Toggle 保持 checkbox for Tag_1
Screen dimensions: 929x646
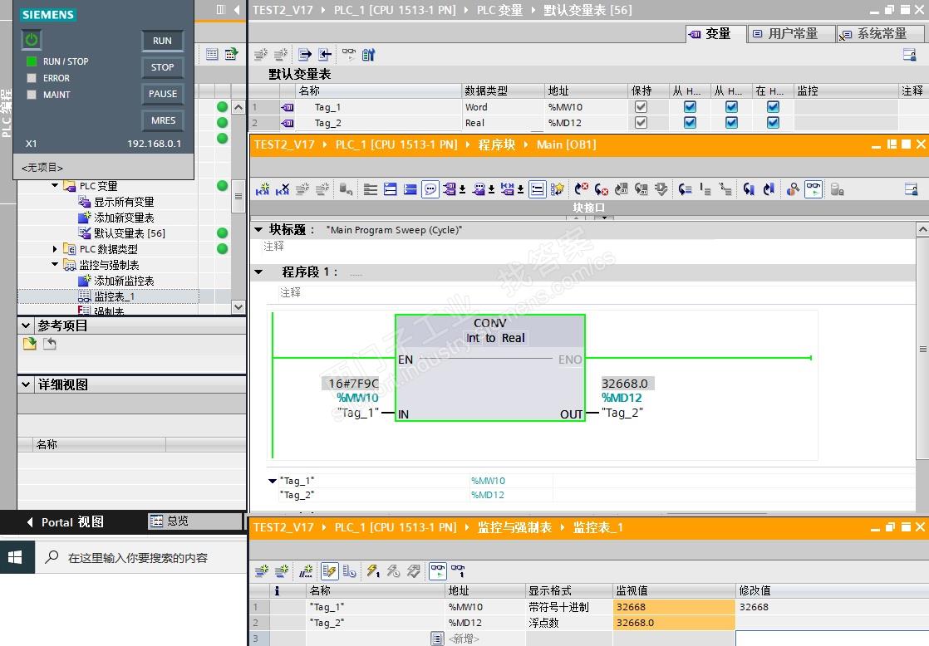click(x=641, y=107)
